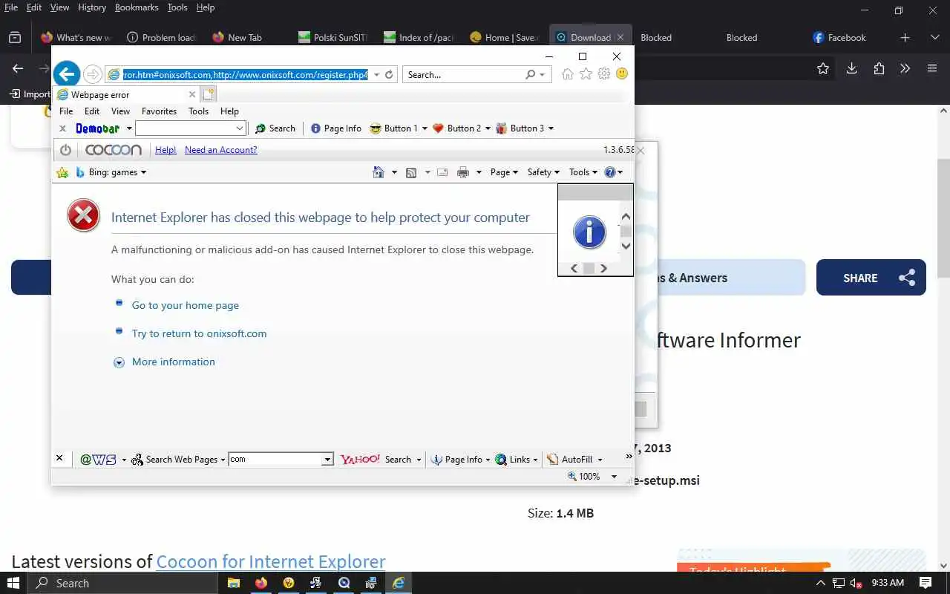
Task: Open the command bar Tools dropdown
Action: pos(583,172)
